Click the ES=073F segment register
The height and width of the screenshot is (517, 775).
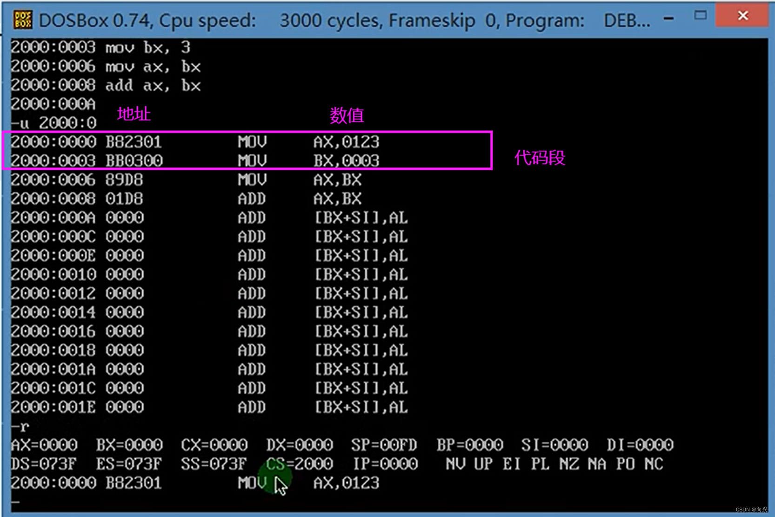(129, 464)
